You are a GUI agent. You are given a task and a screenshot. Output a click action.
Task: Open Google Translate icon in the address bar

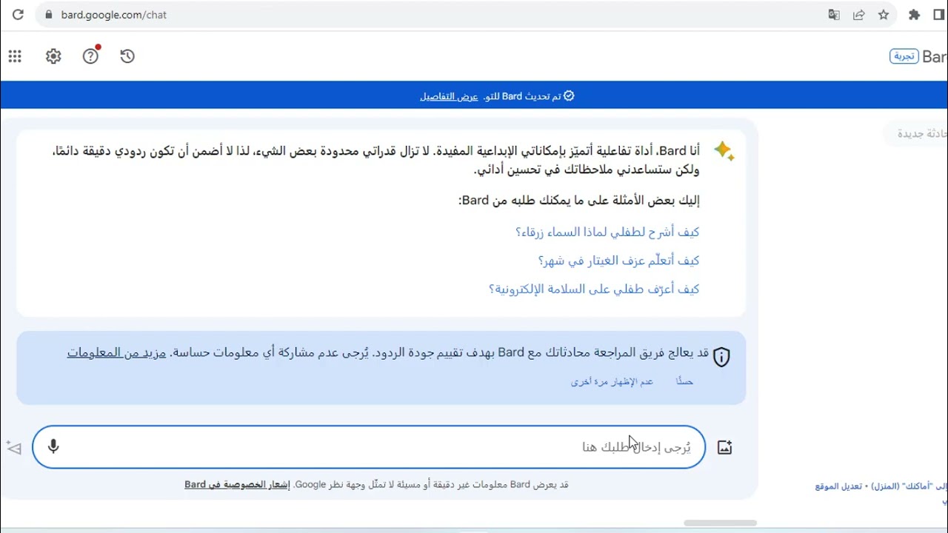pyautogui.click(x=834, y=15)
